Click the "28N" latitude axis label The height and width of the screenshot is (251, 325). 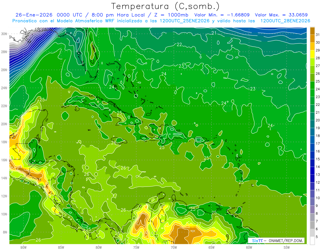[x=4, y=52]
